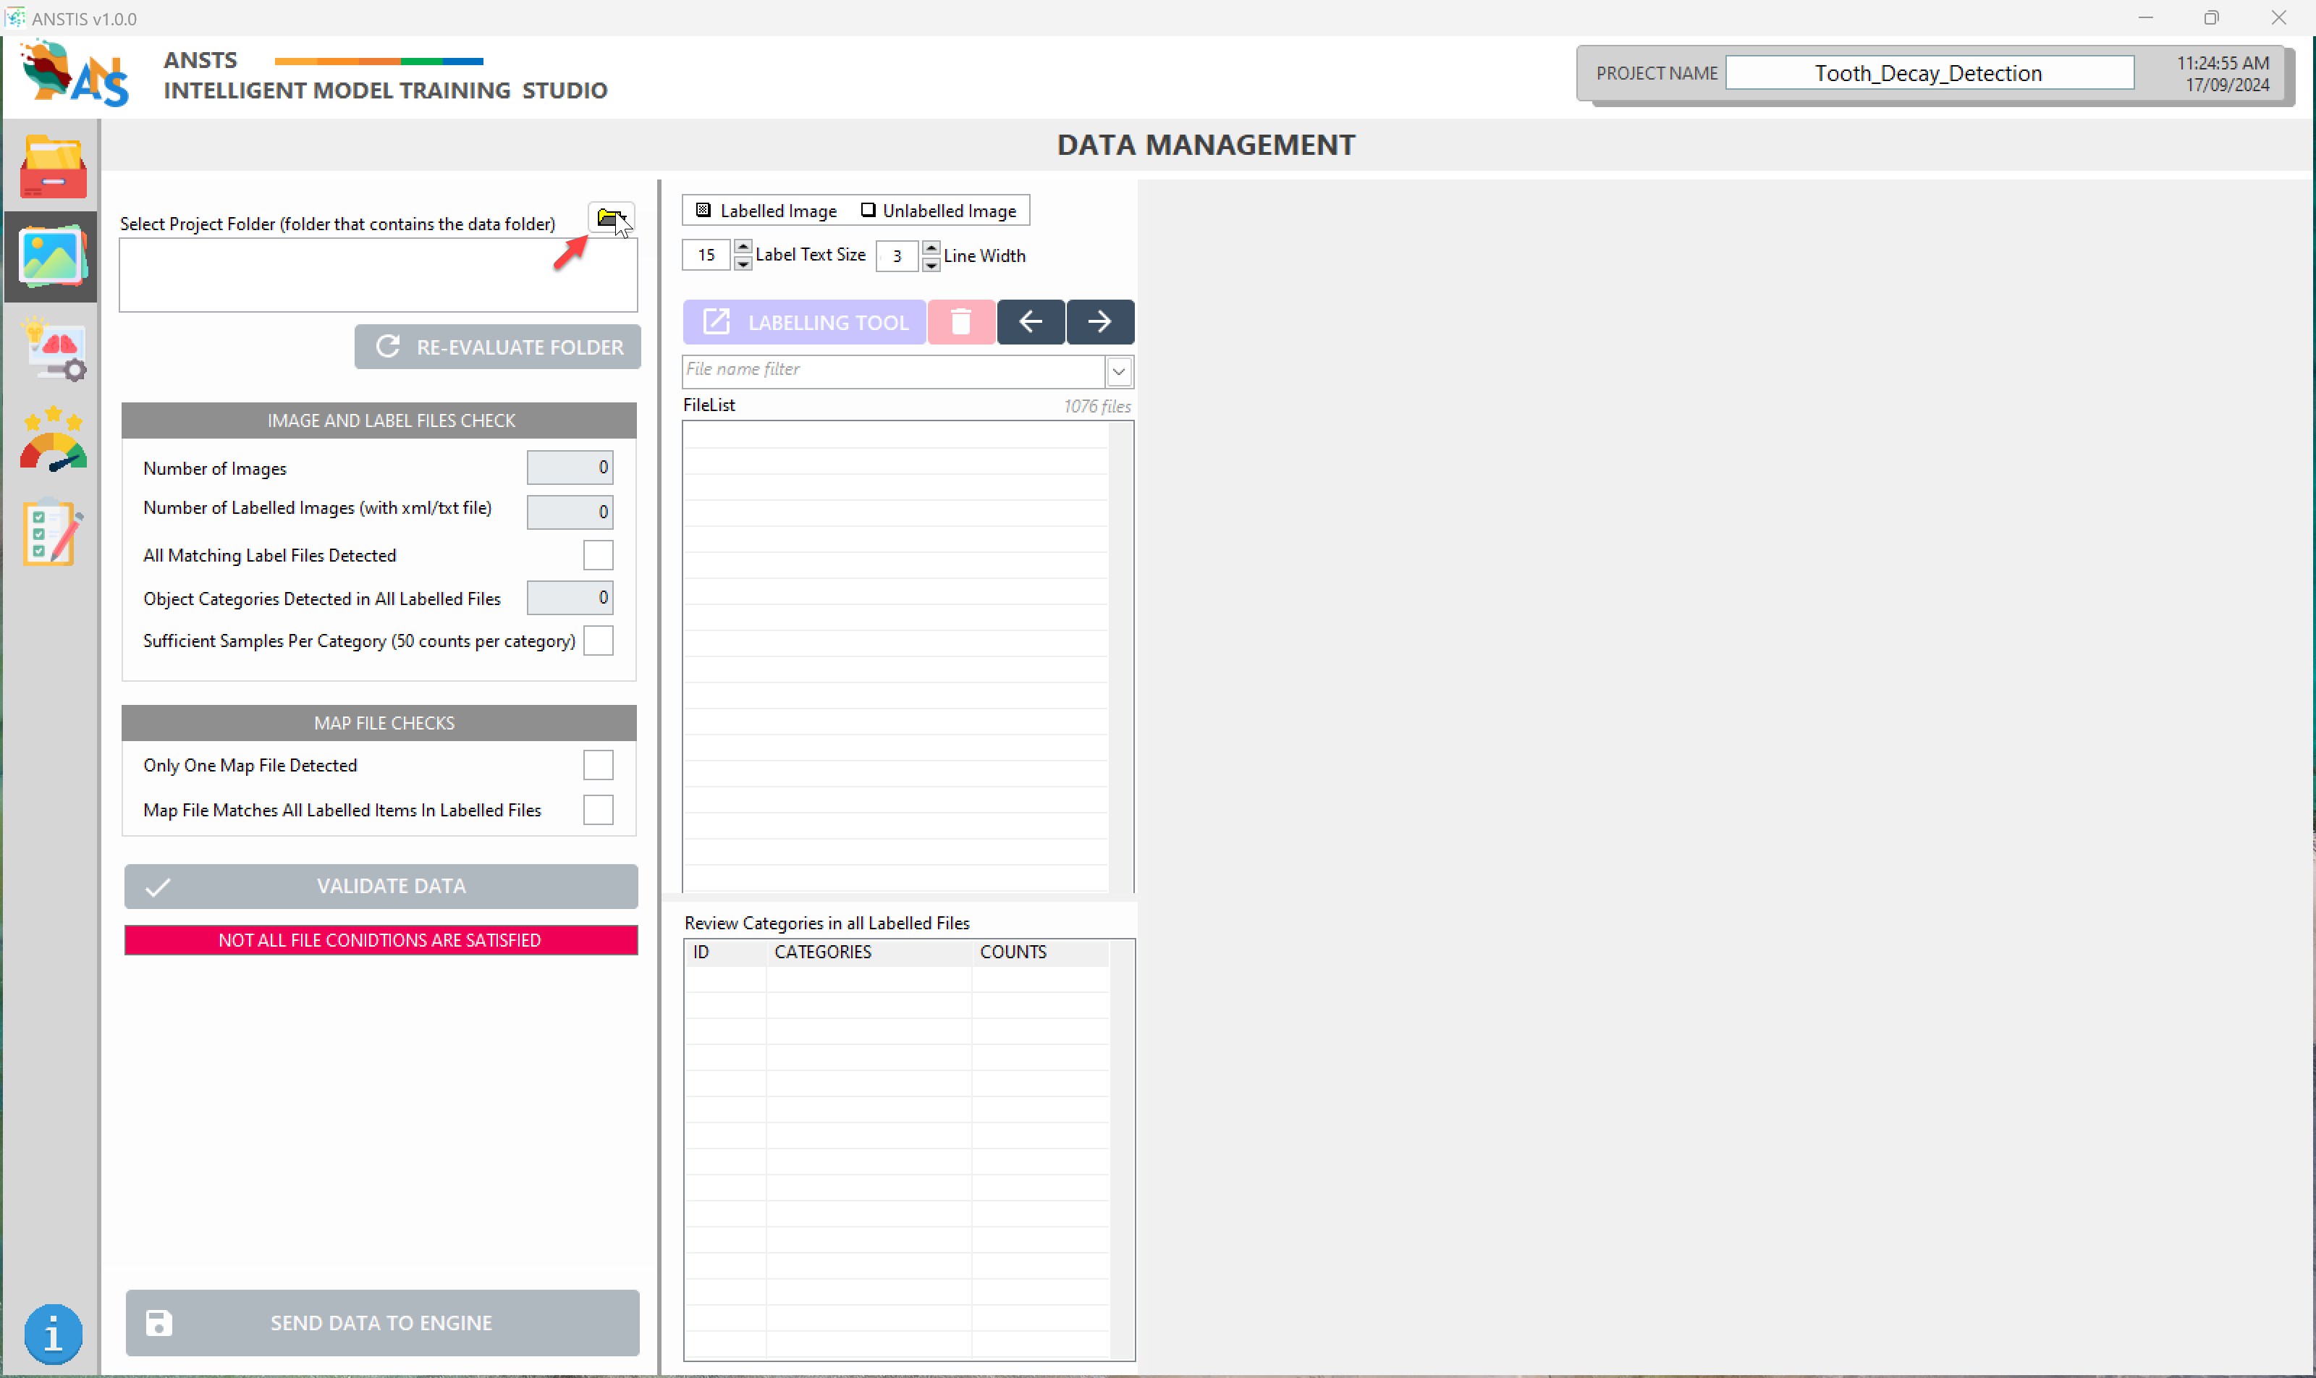Open the checklist clipboard sidebar icon
This screenshot has height=1378, width=2316.
(52, 532)
